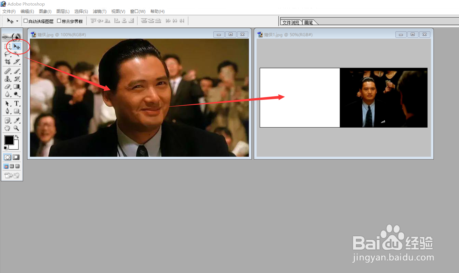Open the 图层(L) menu
Screen dimensions: 459x273
point(63,11)
